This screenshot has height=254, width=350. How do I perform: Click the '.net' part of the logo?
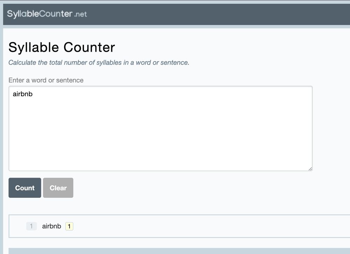[80, 14]
